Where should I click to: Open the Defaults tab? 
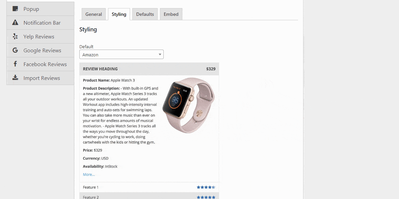[145, 14]
